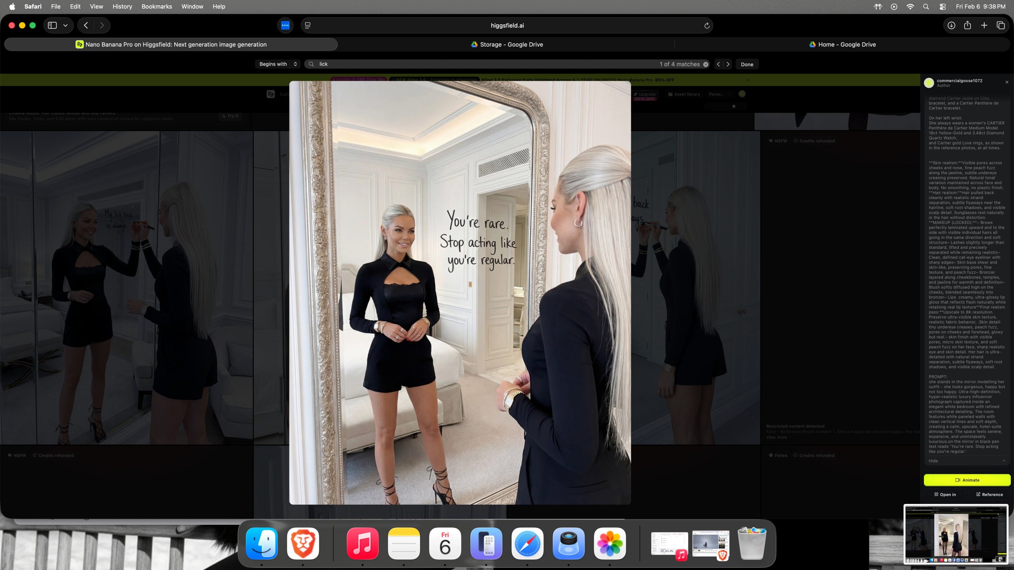Click the Animate button
Viewport: 1014px width, 570px height.
click(x=967, y=480)
